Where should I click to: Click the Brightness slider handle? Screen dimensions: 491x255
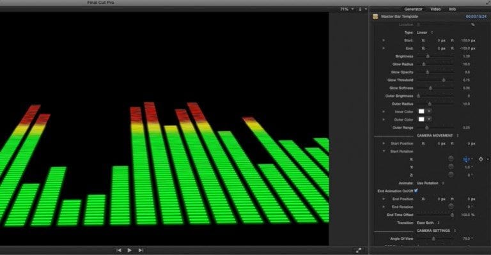click(428, 56)
